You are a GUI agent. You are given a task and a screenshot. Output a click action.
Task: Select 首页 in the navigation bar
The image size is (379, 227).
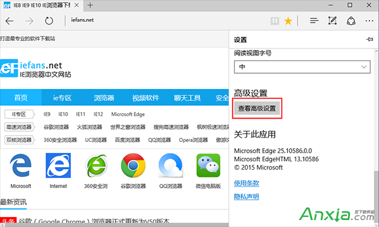pyautogui.click(x=21, y=98)
